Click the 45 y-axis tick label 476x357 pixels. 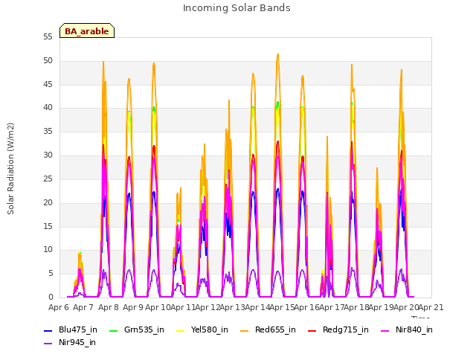coord(48,84)
